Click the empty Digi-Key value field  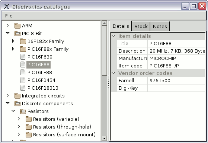176,88
